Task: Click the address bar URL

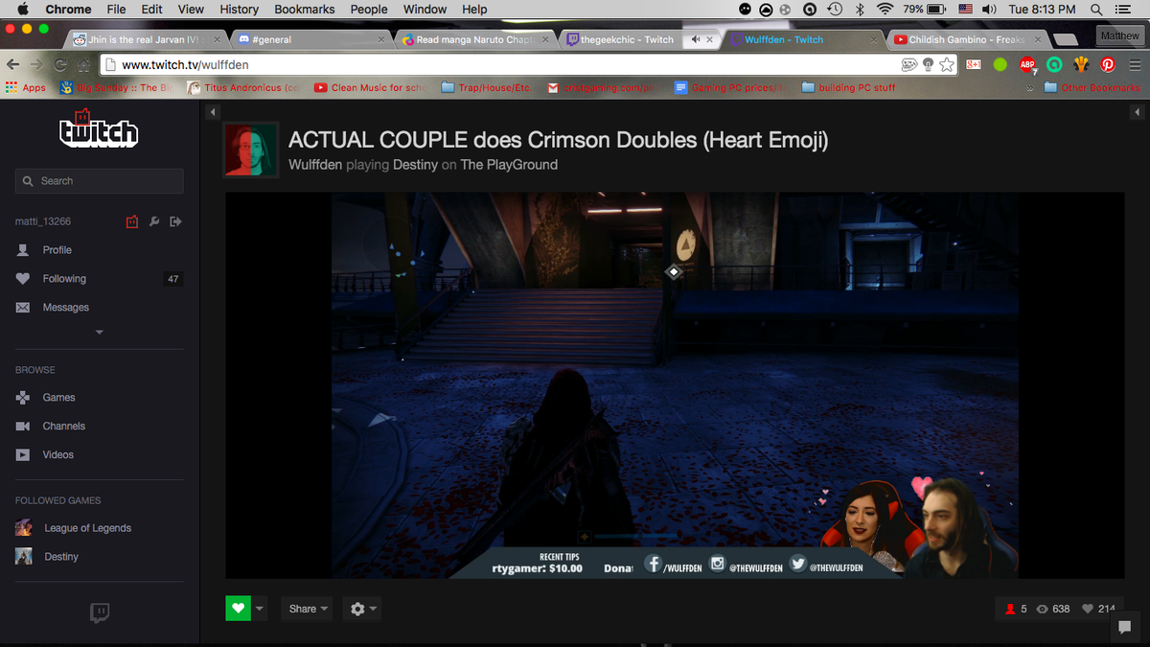Action: click(185, 65)
